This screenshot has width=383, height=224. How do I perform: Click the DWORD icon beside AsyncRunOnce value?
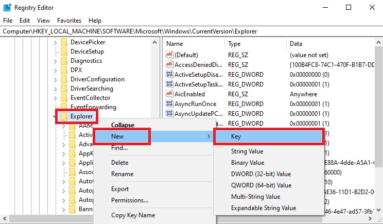[169, 104]
